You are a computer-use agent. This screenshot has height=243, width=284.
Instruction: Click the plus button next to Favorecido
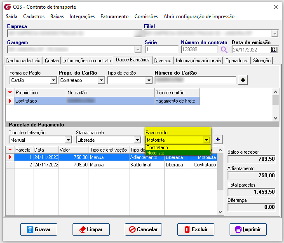(x=218, y=140)
